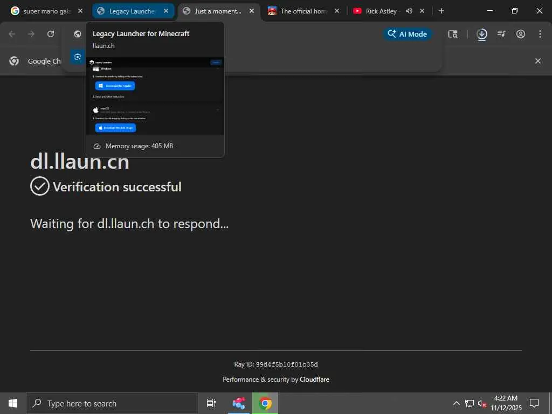Click the Chrome logo in the info bar

pyautogui.click(x=14, y=61)
